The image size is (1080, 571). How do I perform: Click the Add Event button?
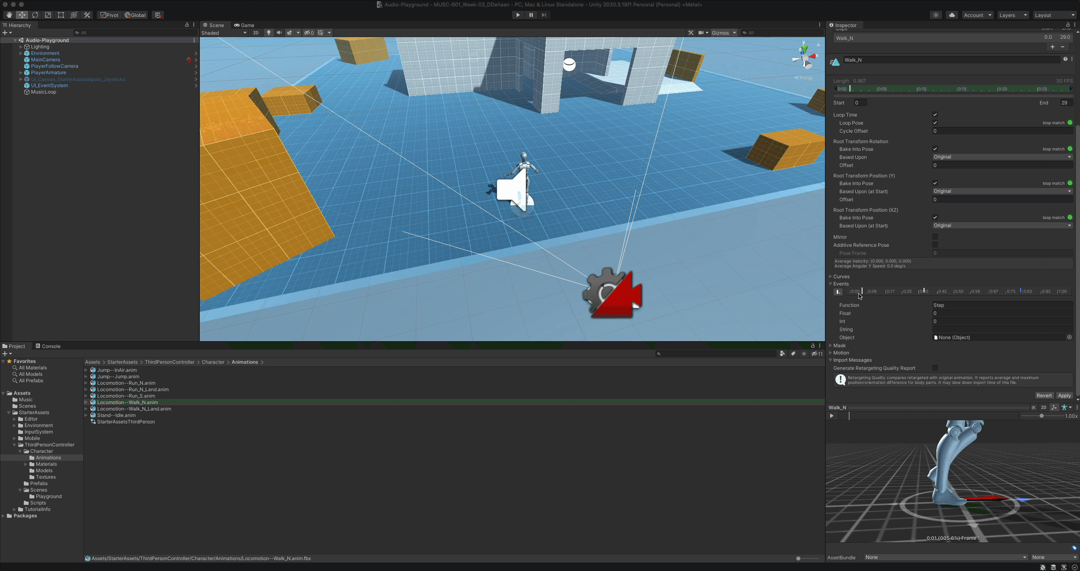point(838,292)
